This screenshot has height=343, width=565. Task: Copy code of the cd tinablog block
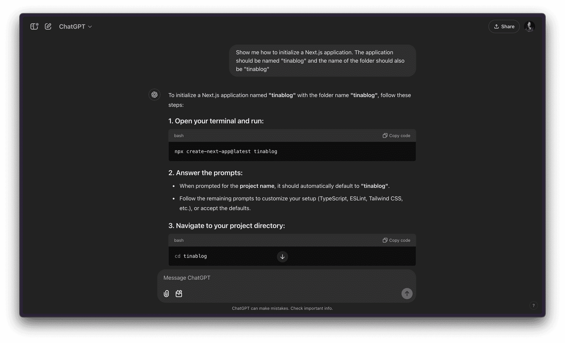397,240
